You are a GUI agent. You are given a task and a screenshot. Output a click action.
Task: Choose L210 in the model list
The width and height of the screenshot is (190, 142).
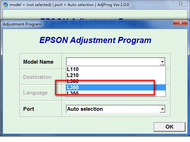tap(116, 75)
